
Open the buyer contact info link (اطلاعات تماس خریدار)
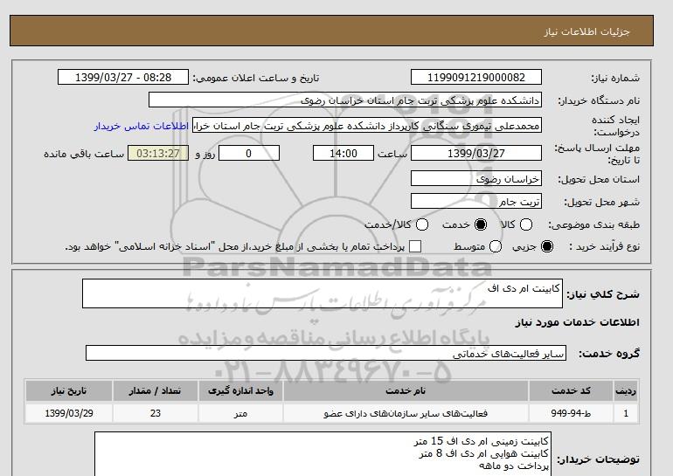tap(142, 127)
